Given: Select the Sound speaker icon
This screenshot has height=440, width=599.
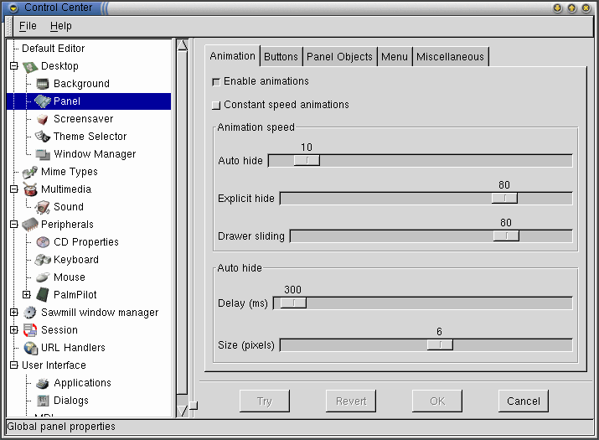Looking at the screenshot, I should click(x=43, y=207).
